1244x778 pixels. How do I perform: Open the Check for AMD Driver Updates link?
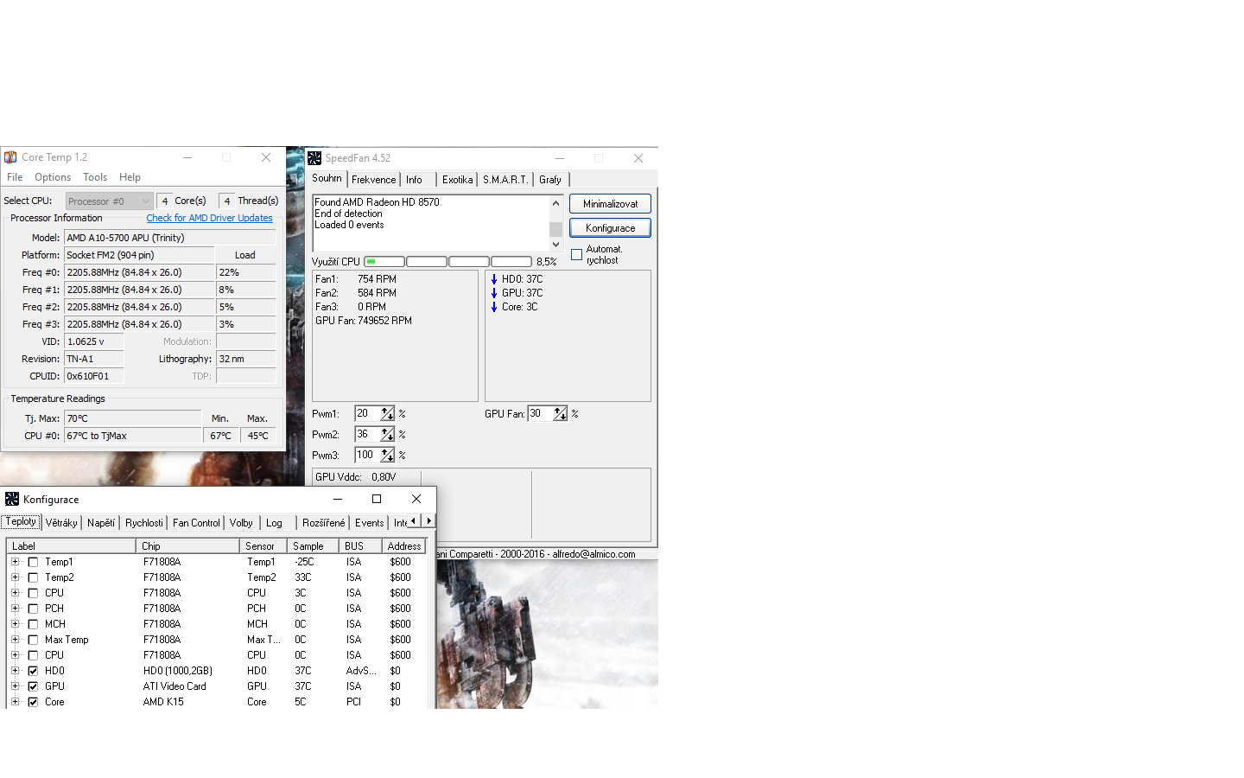point(209,218)
